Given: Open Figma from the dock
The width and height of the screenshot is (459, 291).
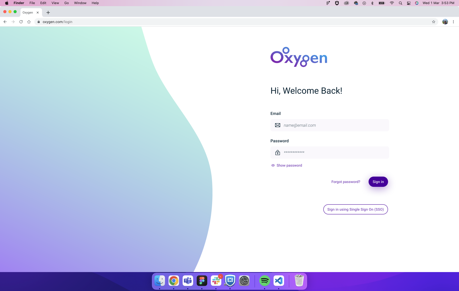Looking at the screenshot, I should pyautogui.click(x=202, y=281).
